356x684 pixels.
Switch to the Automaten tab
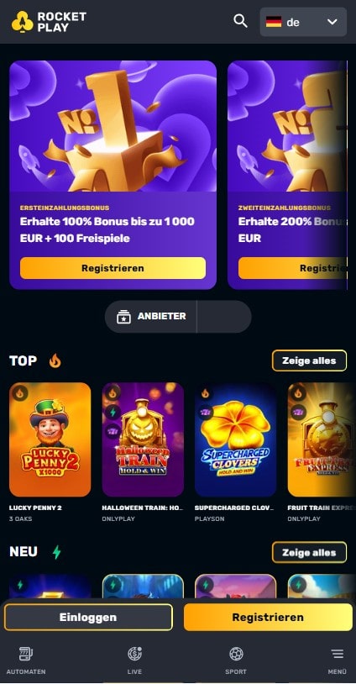click(26, 660)
